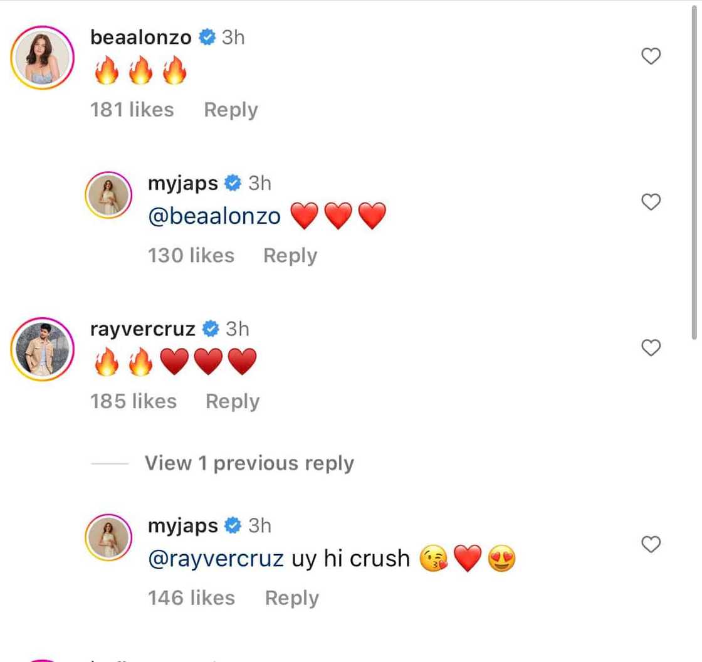Expand "View 1 previous reply"
Image resolution: width=702 pixels, height=662 pixels.
point(249,463)
